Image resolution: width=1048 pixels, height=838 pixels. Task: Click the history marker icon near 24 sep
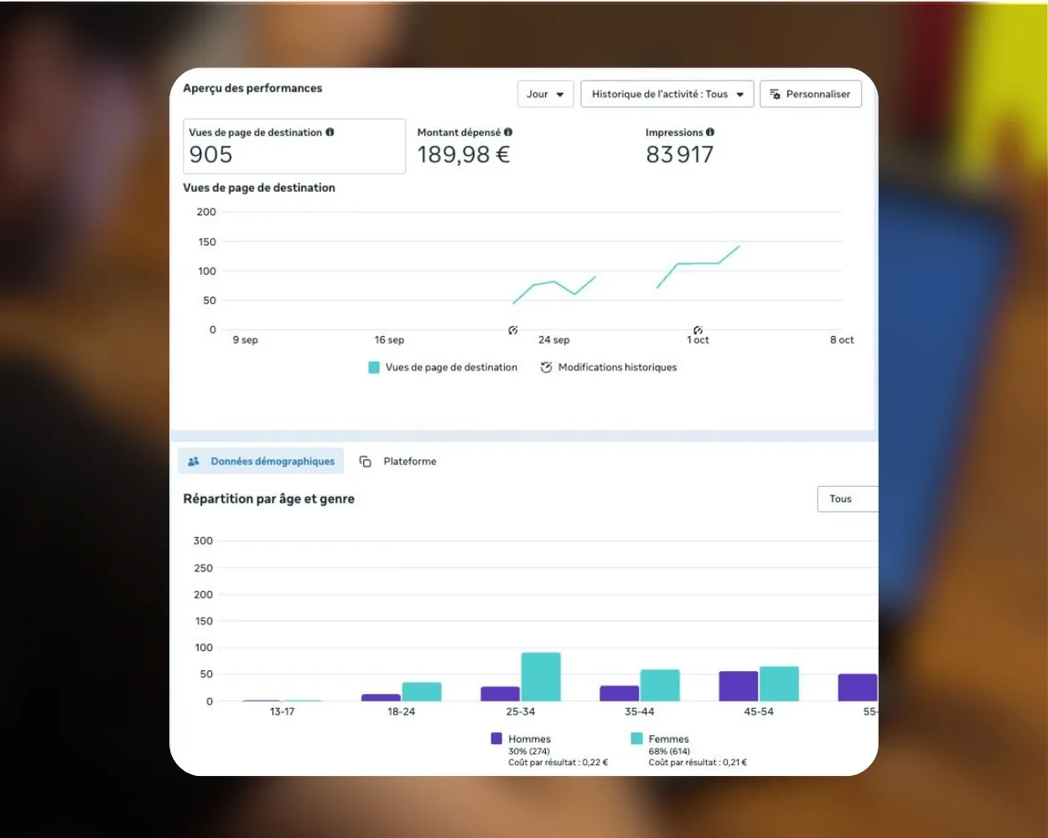click(x=513, y=330)
